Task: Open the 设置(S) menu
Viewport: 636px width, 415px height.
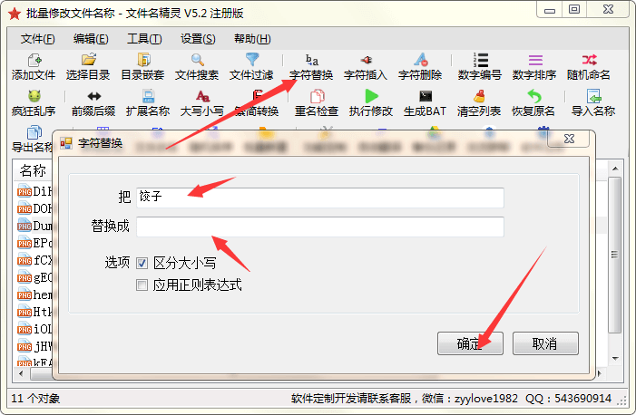Action: click(198, 39)
